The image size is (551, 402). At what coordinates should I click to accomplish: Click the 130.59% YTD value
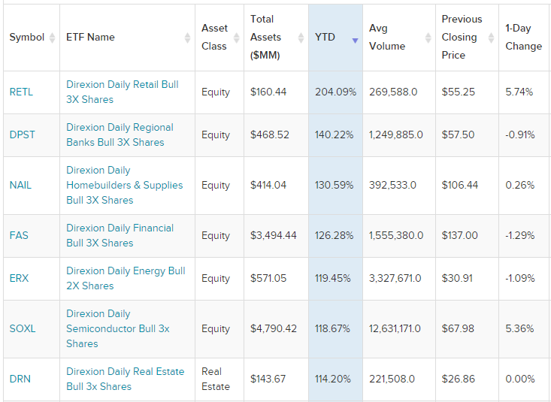334,185
